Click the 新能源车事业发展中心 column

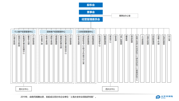(24, 58)
